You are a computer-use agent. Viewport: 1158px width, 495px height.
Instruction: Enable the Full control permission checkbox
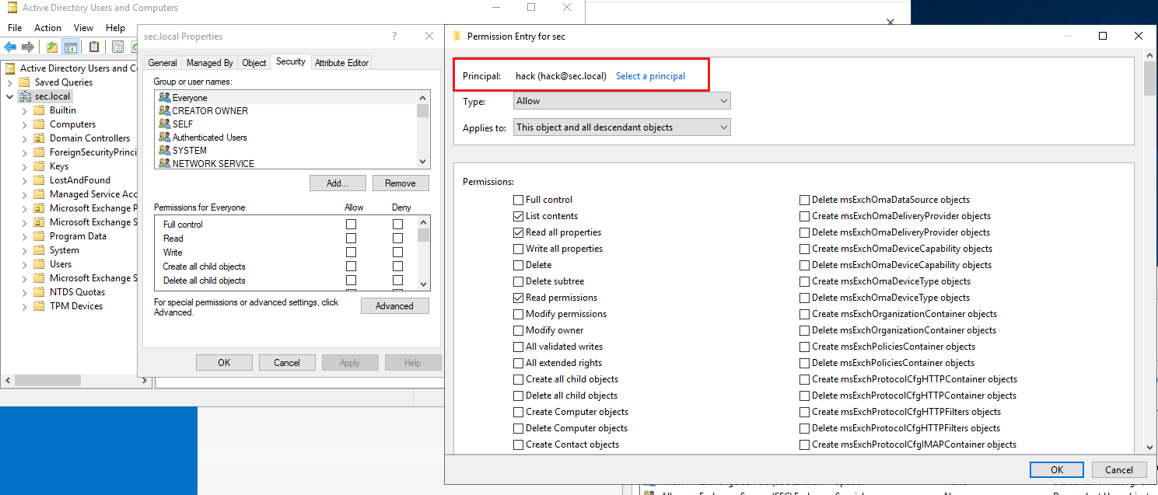click(519, 200)
